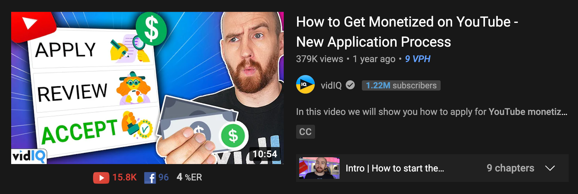
Task: Click the 15.8K YouTube stat number
Action: [124, 177]
